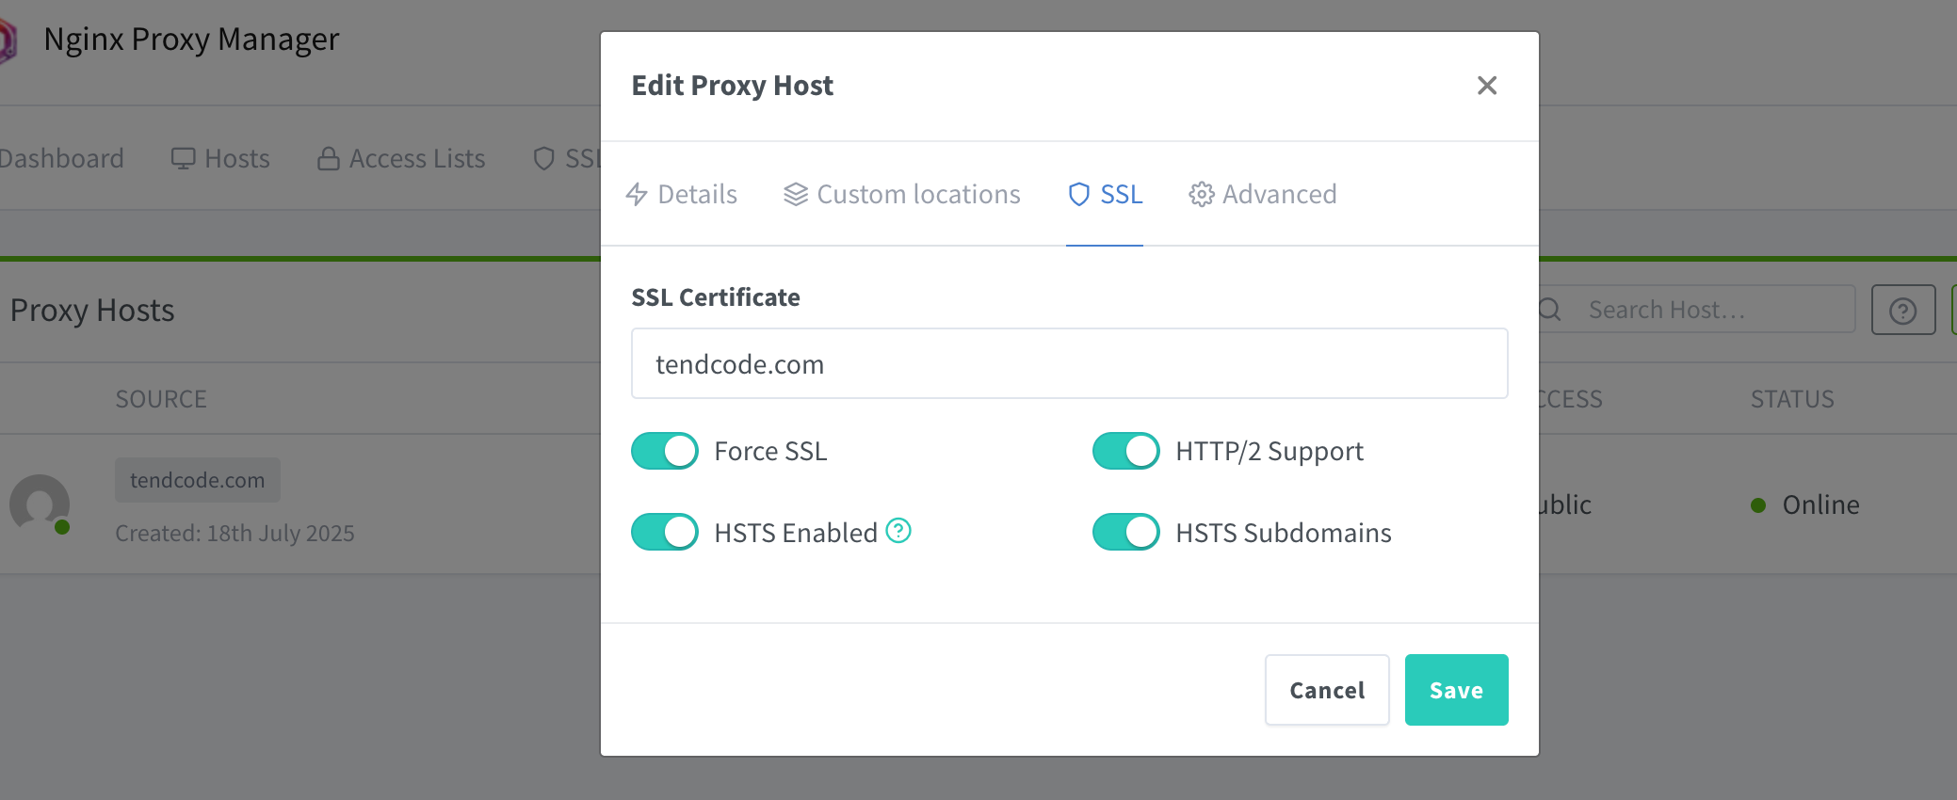Click the SOURCE column header
This screenshot has width=1957, height=800.
tap(161, 399)
